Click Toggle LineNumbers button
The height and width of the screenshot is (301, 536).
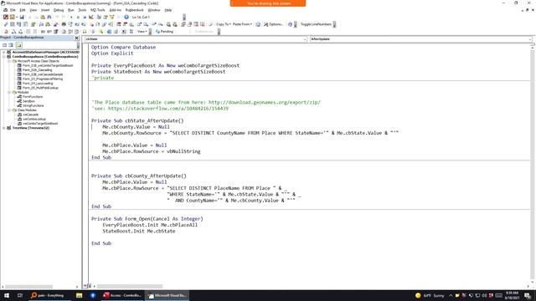(316, 24)
